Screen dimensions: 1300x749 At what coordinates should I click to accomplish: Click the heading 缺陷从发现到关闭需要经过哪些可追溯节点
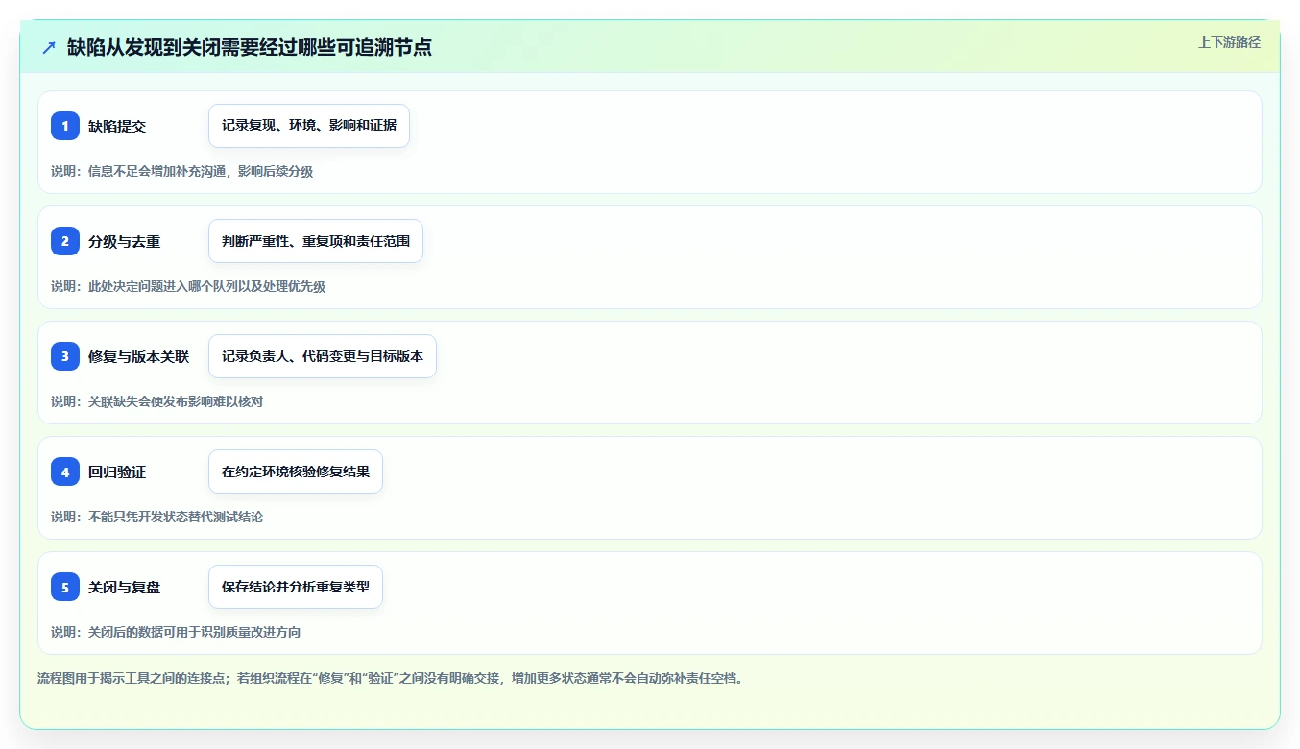pyautogui.click(x=250, y=47)
